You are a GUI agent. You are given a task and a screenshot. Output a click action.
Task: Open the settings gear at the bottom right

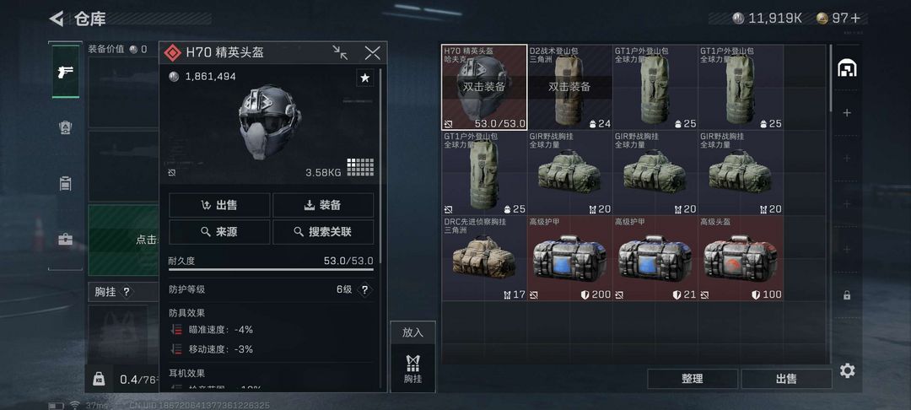click(x=847, y=370)
